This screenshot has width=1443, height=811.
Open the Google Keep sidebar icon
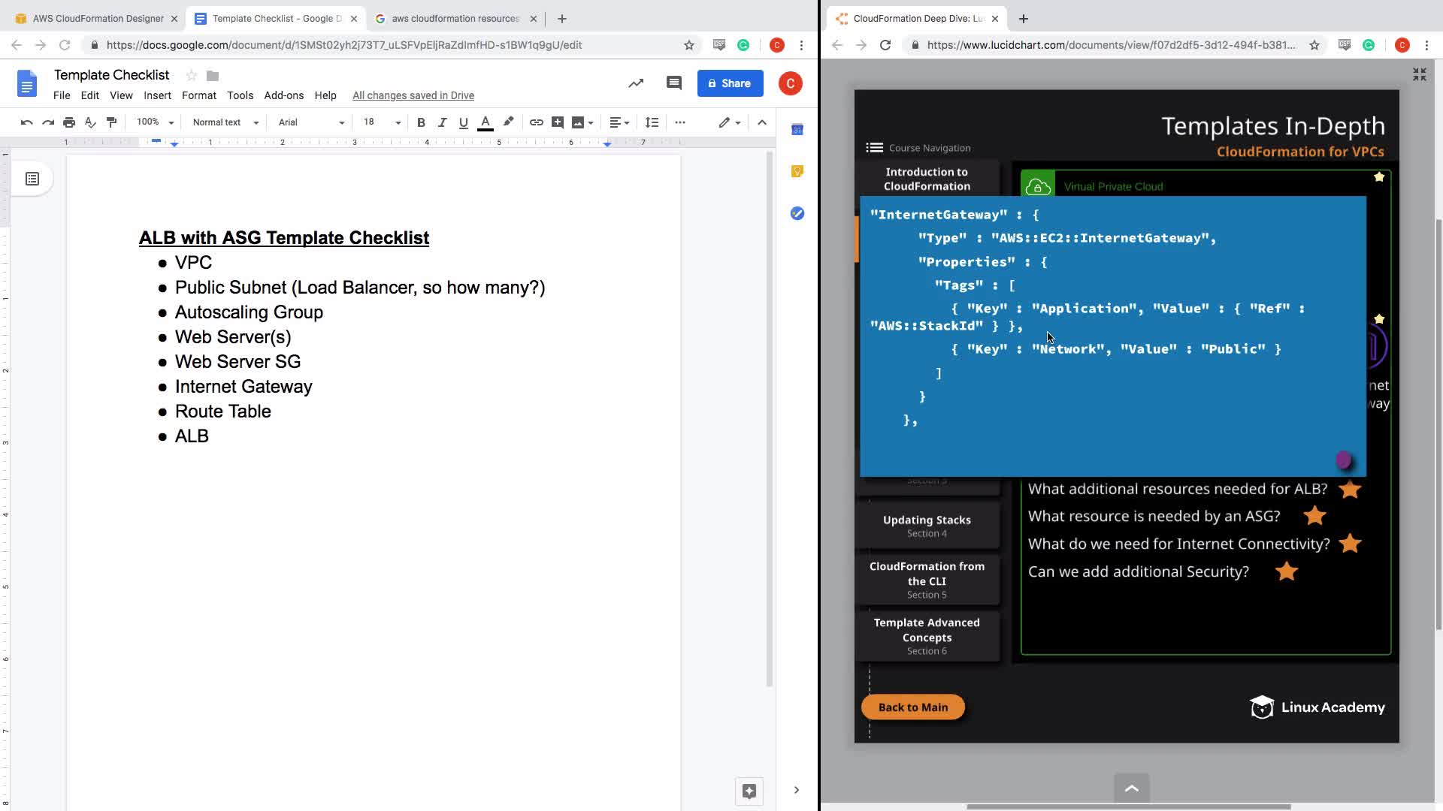click(x=797, y=171)
